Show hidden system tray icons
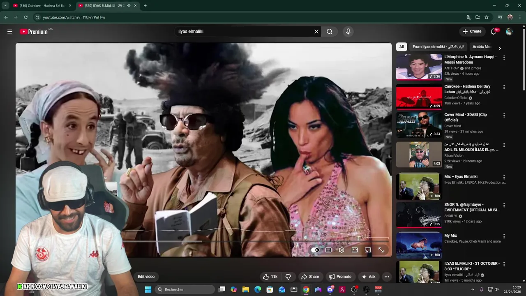Viewport: 526px width, 296px height. tap(473, 289)
